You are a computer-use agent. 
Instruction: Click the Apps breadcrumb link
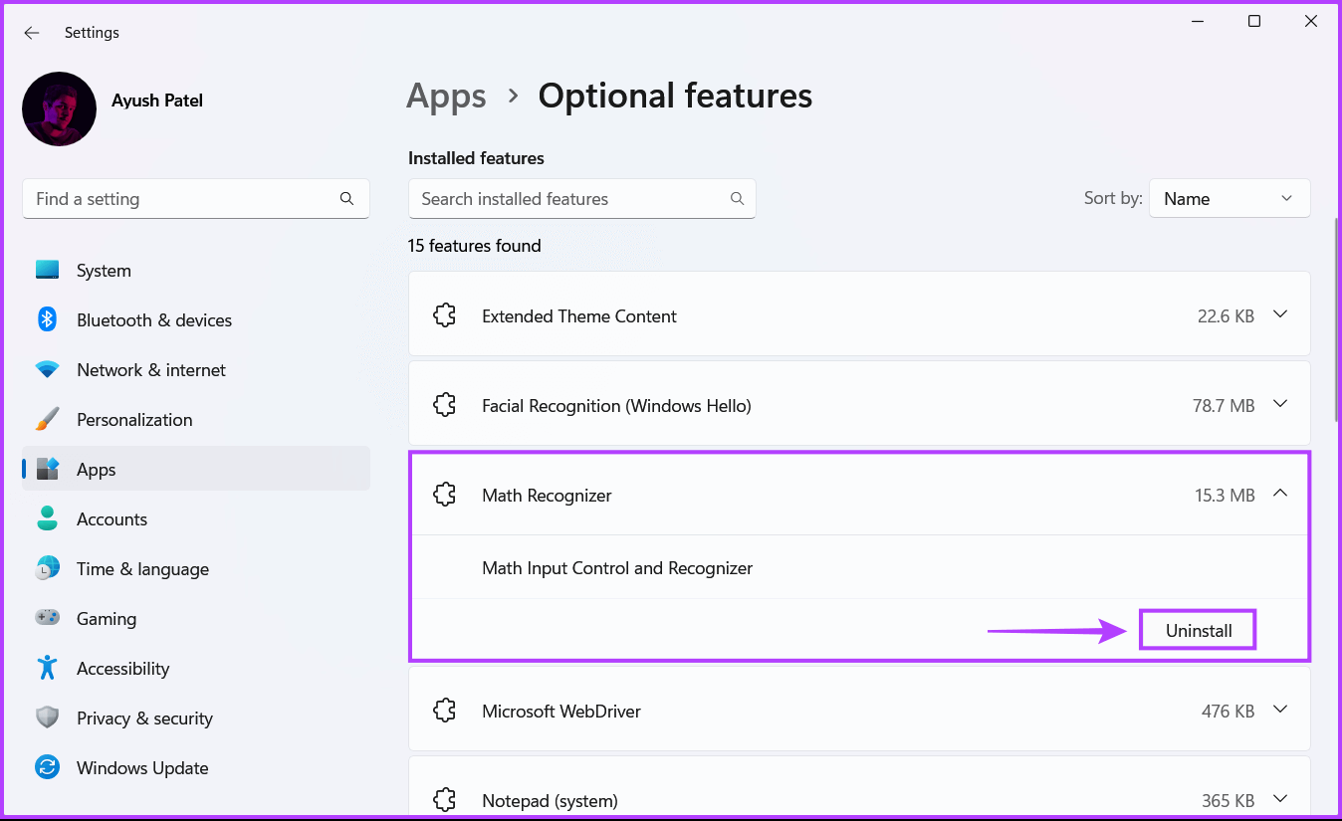click(x=446, y=97)
